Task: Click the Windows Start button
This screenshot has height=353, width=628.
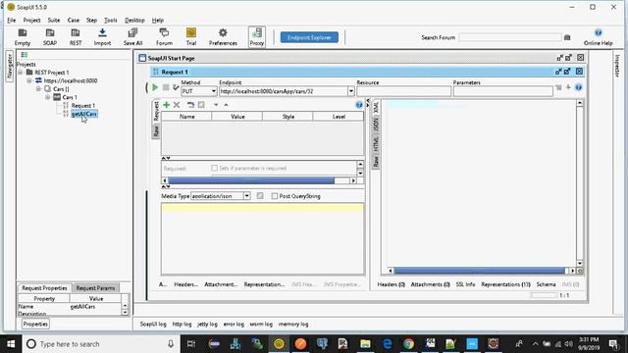Action: tap(11, 344)
